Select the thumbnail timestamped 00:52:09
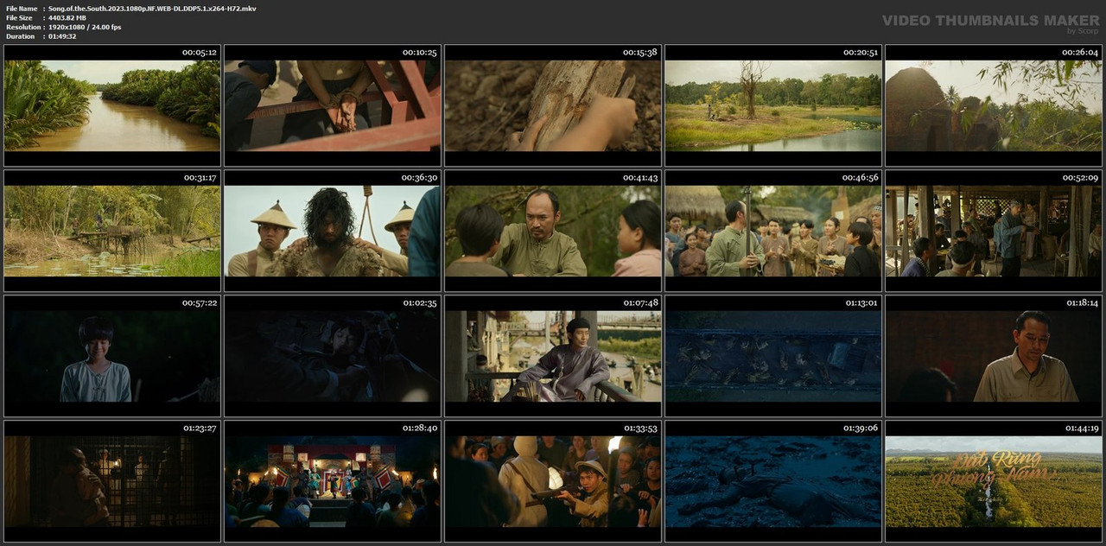The image size is (1106, 546). click(x=994, y=231)
